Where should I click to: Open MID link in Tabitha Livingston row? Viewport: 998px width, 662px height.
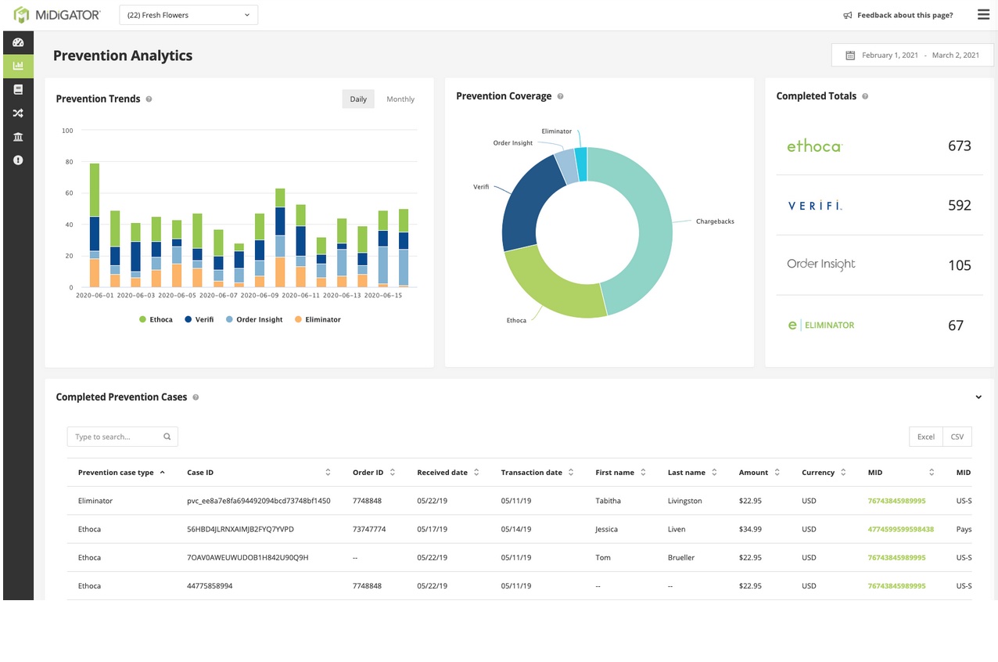point(896,501)
